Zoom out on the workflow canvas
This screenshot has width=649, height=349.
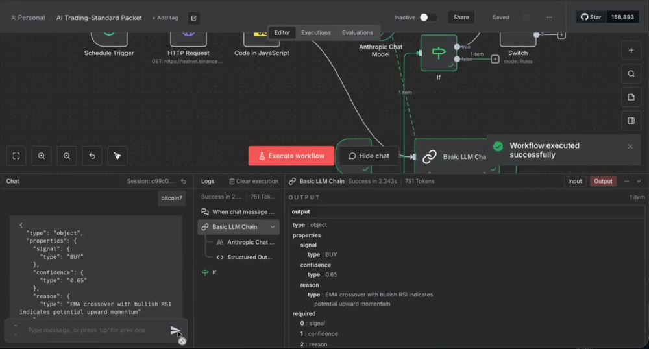tap(67, 156)
